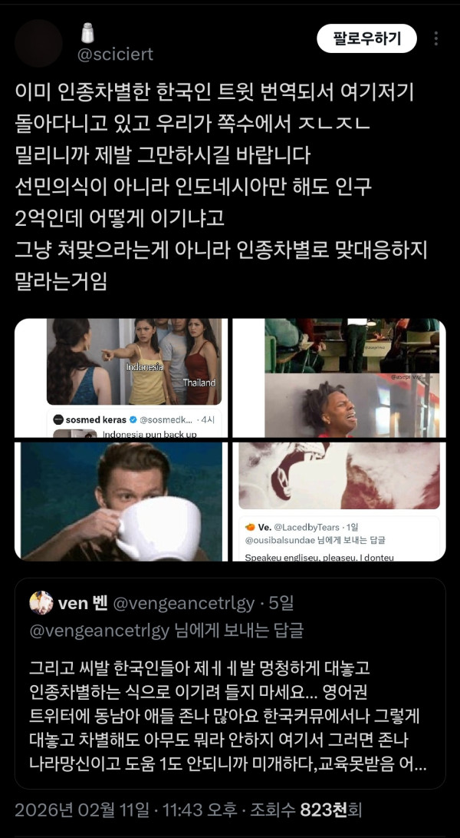Click the @LacedbyTears handle in screenshot

pos(308,528)
